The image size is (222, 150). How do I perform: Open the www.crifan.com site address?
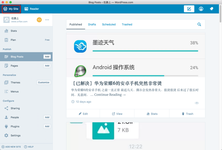tap(19, 21)
